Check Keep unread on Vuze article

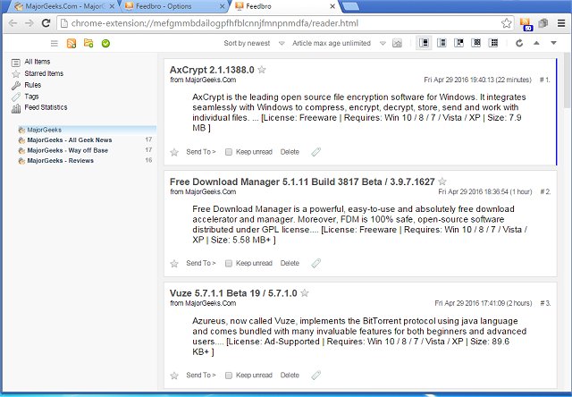click(229, 376)
